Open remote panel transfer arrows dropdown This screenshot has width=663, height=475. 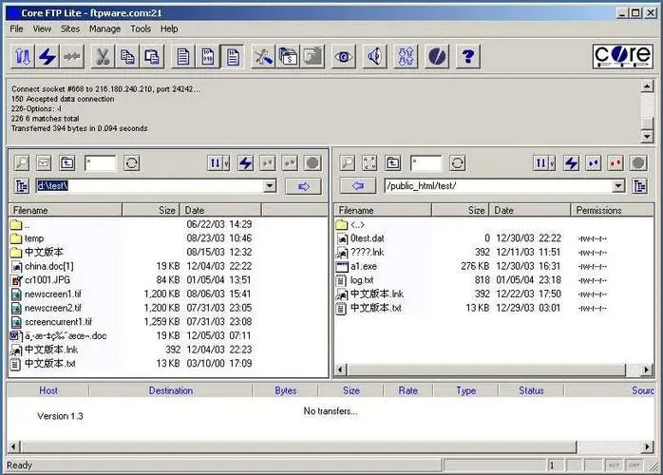point(552,162)
